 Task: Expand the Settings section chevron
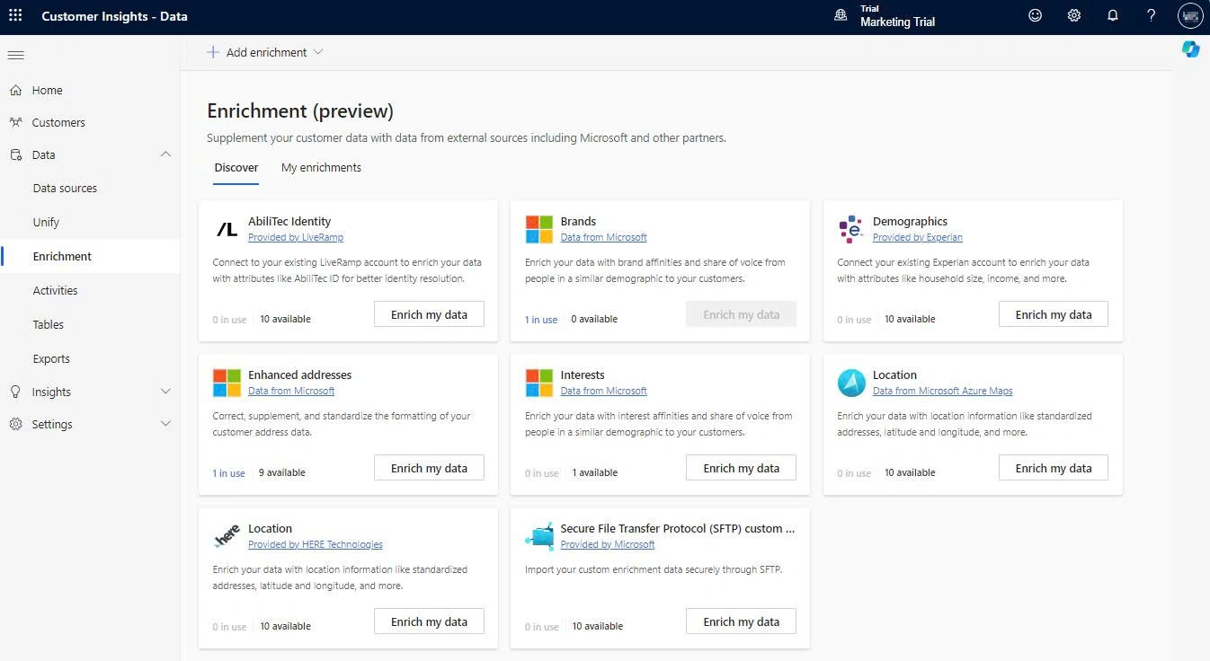pyautogui.click(x=165, y=424)
